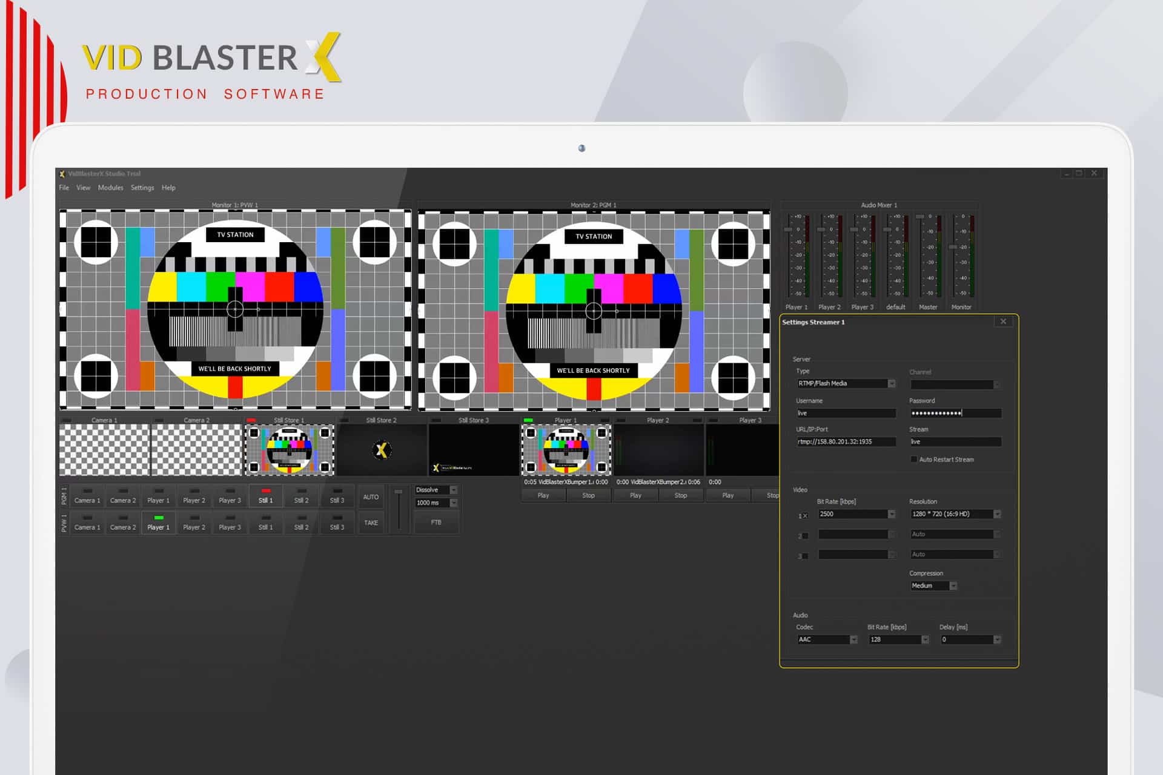Open the Modules menu
Viewport: 1163px width, 775px height.
[x=110, y=188]
